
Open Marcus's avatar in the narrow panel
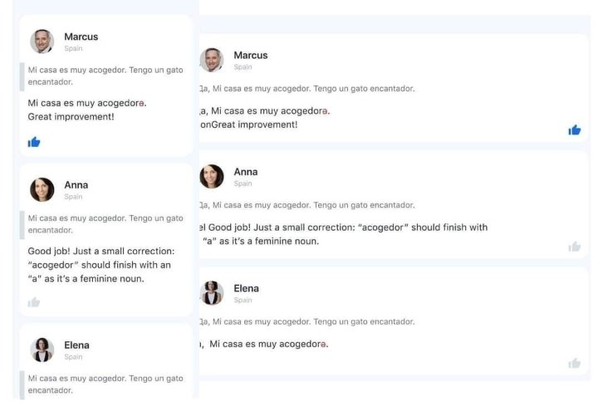42,42
